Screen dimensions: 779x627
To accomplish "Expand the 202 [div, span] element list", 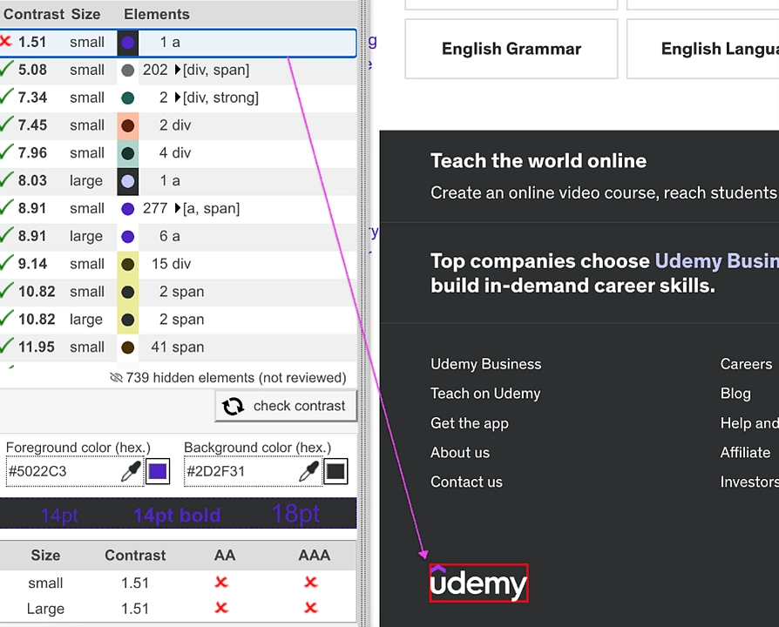I will click(x=178, y=70).
